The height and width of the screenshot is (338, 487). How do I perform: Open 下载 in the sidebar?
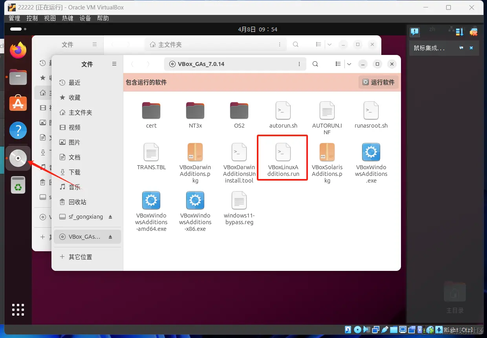click(x=88, y=172)
